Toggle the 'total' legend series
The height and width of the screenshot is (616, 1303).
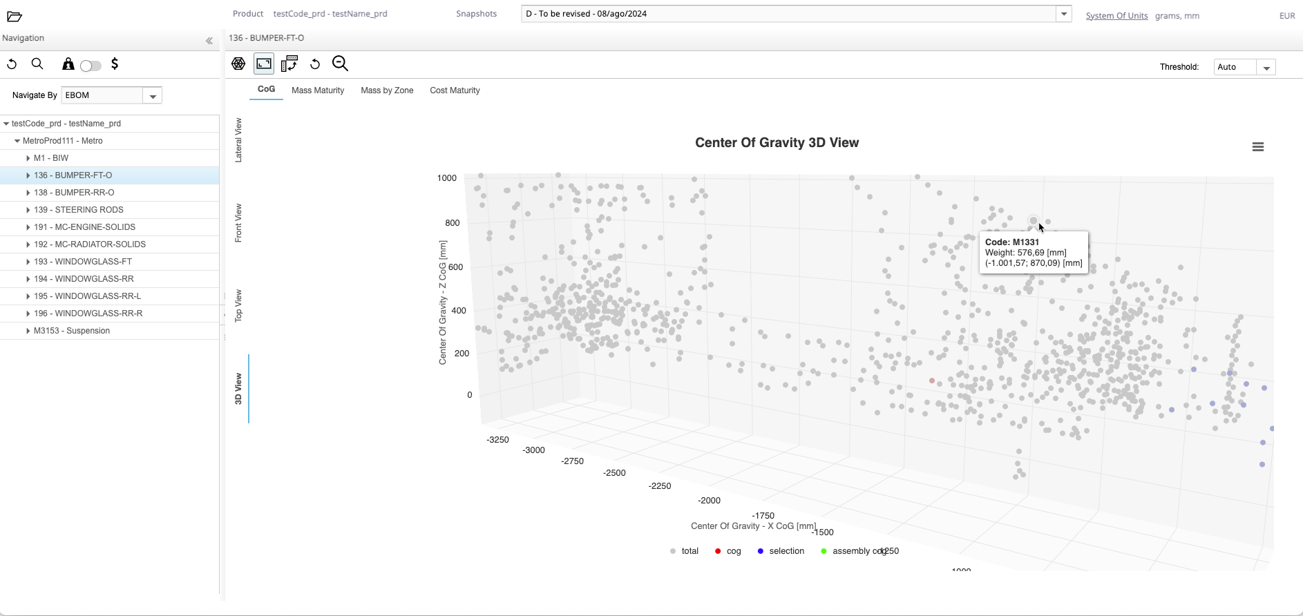[x=684, y=551]
